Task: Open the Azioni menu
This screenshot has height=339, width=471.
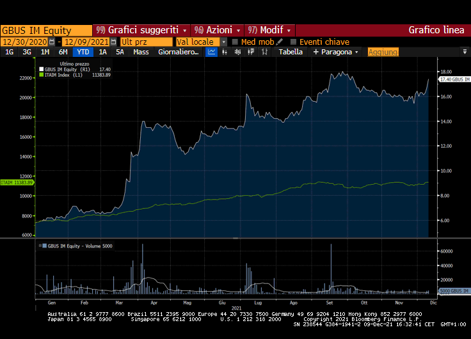Action: pos(218,30)
